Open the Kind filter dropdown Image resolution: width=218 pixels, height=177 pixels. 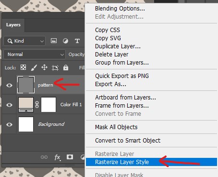(x=24, y=41)
